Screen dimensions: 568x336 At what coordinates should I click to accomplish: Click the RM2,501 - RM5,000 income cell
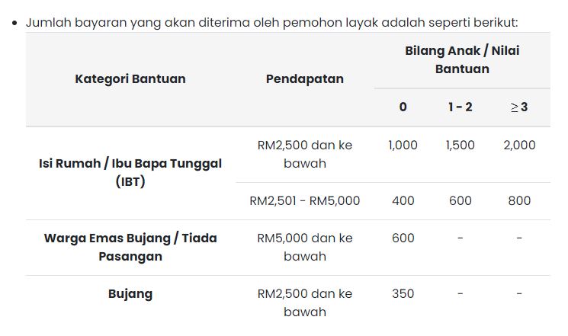click(305, 200)
